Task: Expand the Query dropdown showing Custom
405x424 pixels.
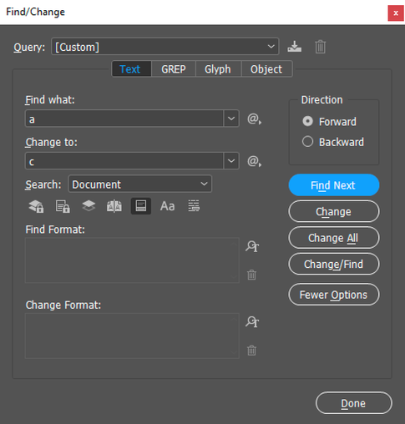Action: point(165,47)
